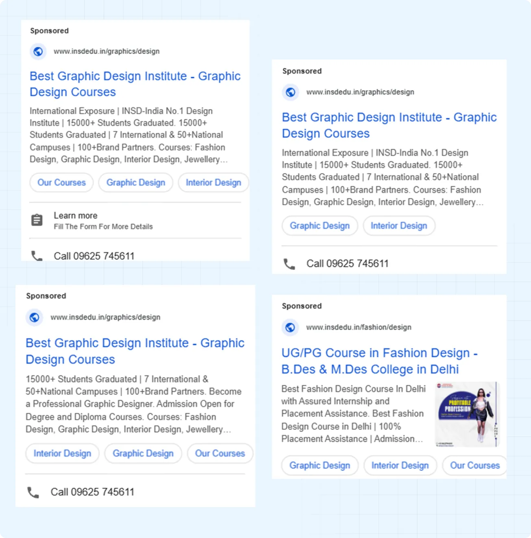Click "Graphic Design" chip in the two-chip ad
Screen dimensions: 531x538
pyautogui.click(x=319, y=226)
